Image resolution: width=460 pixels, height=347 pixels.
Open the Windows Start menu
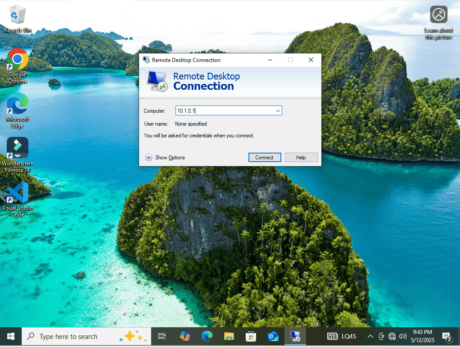pyautogui.click(x=11, y=336)
